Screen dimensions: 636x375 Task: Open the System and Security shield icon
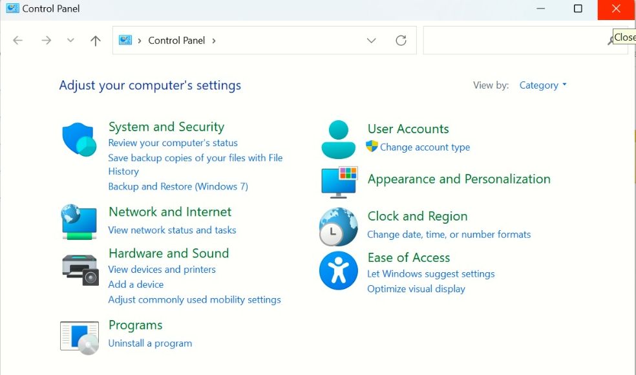tap(79, 139)
